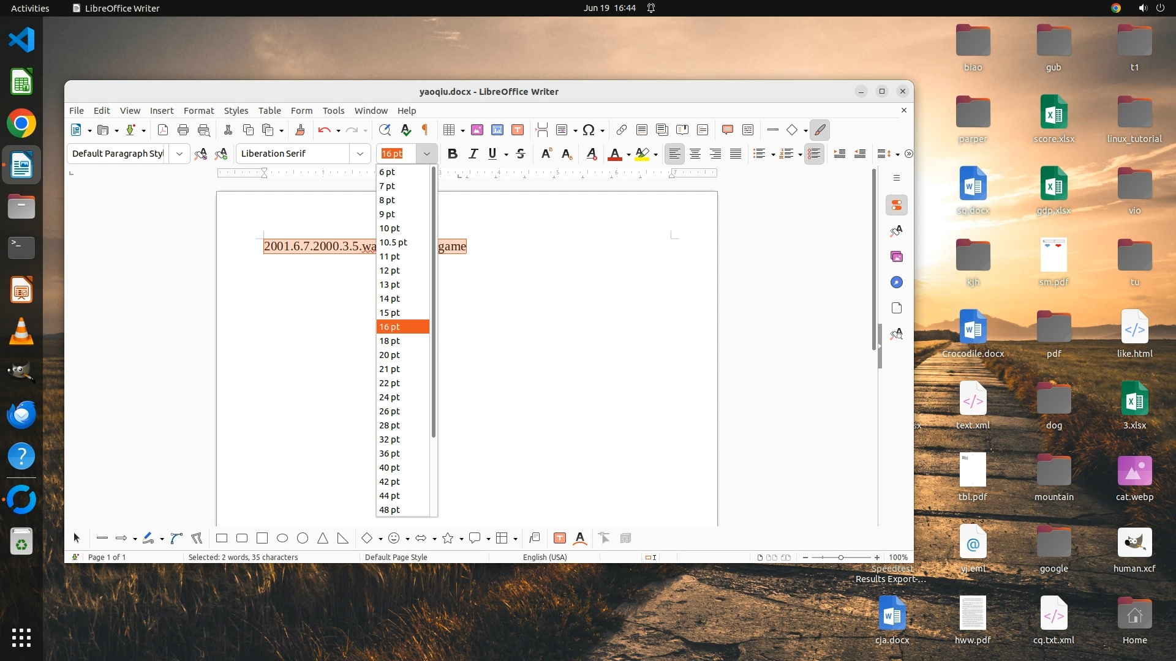Expand the paragraph style dropdown
The height and width of the screenshot is (661, 1176).
[x=179, y=154]
